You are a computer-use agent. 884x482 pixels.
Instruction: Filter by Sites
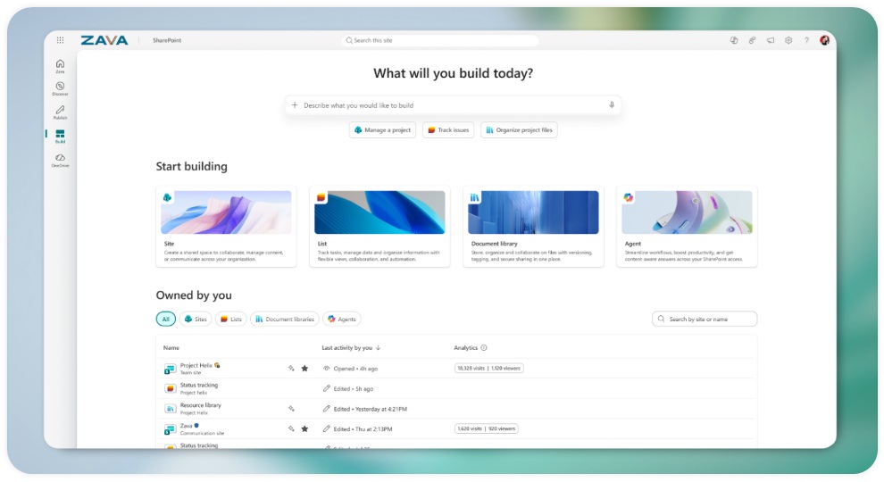[x=196, y=319]
